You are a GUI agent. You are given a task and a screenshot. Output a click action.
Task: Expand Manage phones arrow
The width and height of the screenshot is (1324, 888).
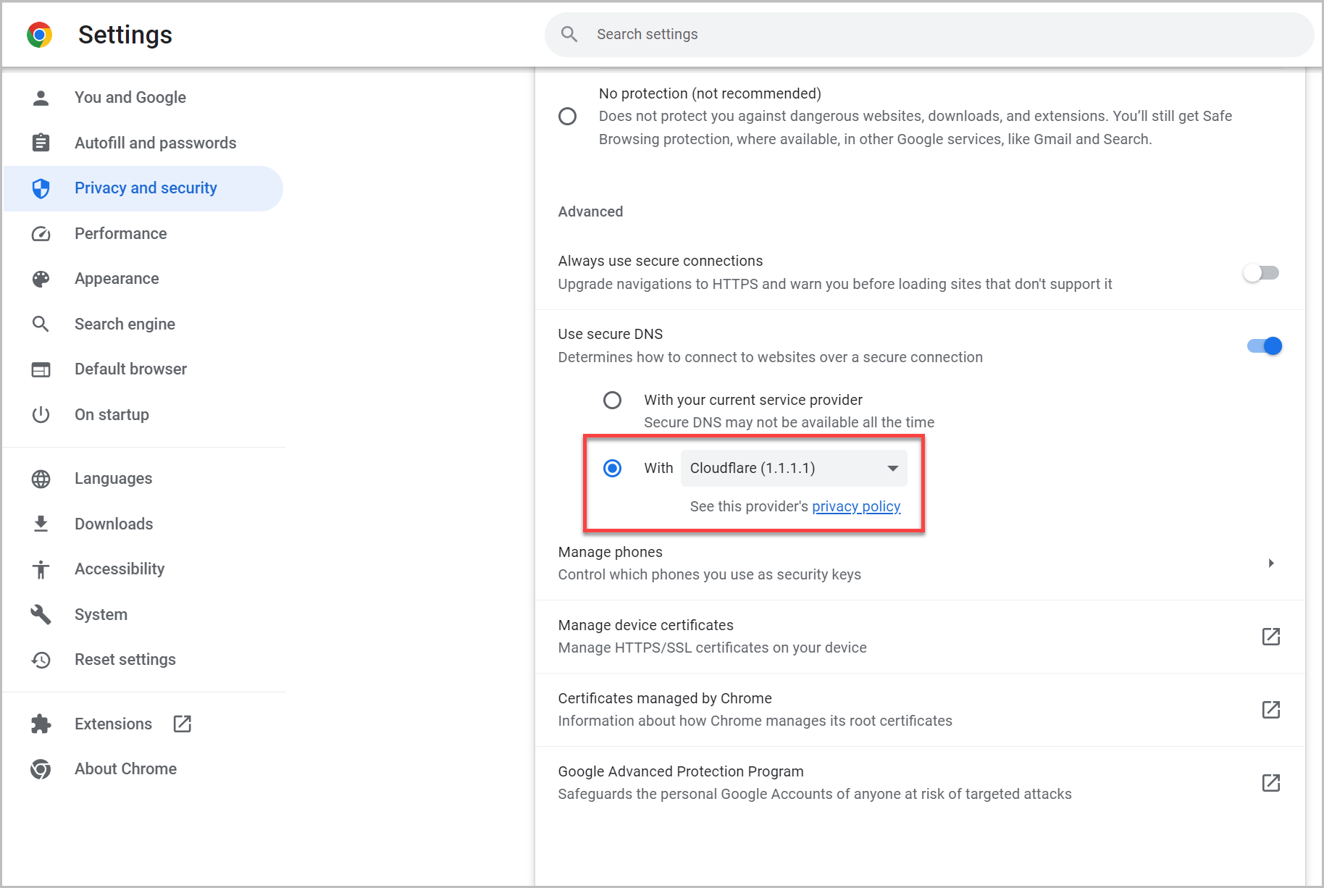(1271, 564)
